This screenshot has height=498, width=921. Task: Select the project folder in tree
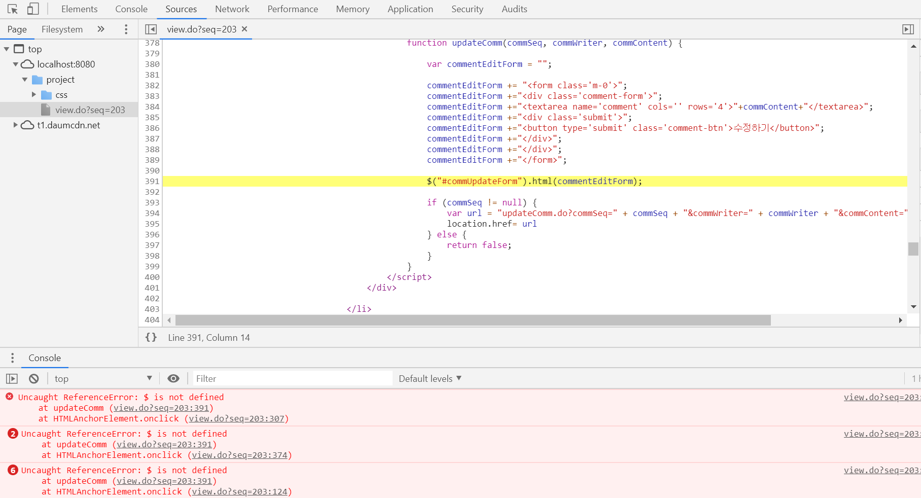click(60, 80)
